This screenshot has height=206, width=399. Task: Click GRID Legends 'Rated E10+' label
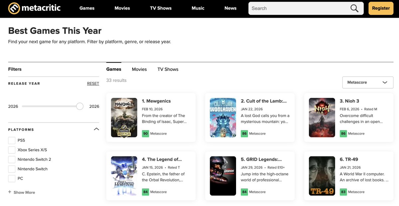coord(276,167)
